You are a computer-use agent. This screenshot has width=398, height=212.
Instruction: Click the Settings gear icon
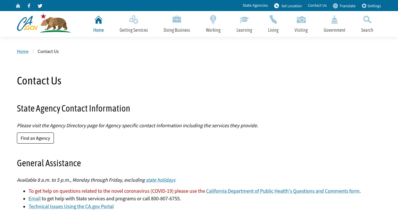364,6
